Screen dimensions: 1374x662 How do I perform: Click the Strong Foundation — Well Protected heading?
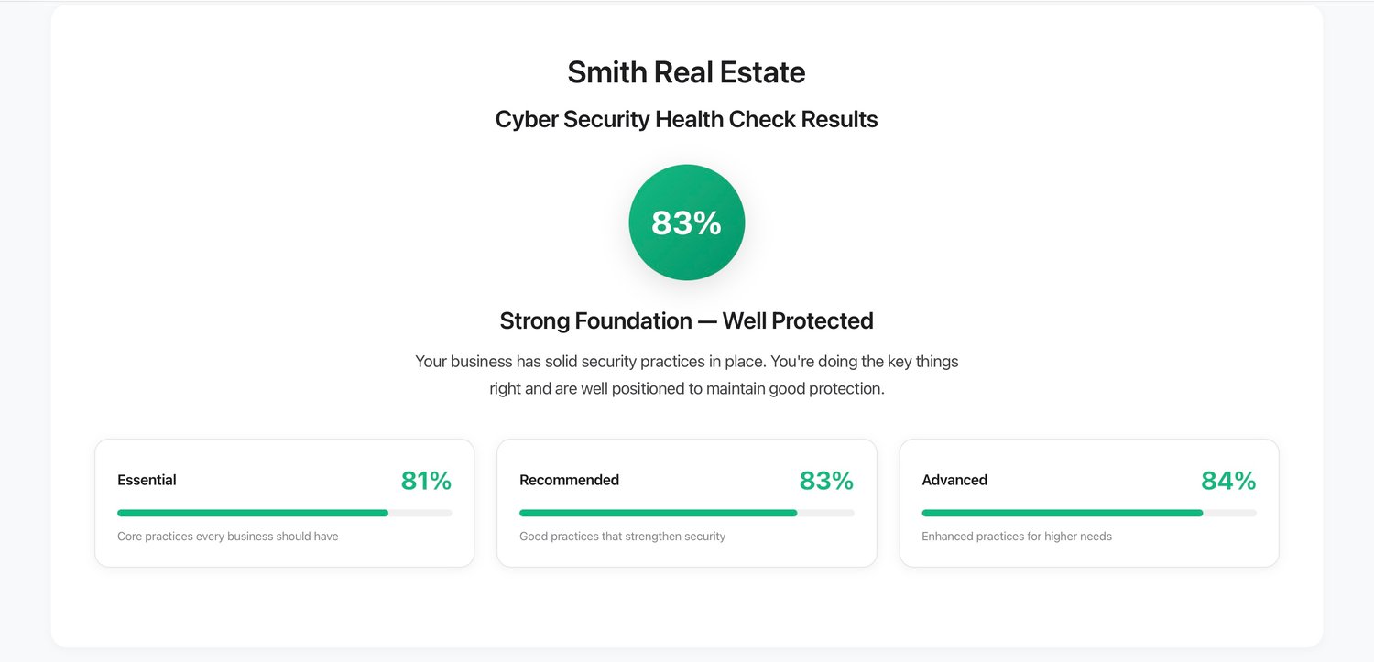pyautogui.click(x=687, y=320)
